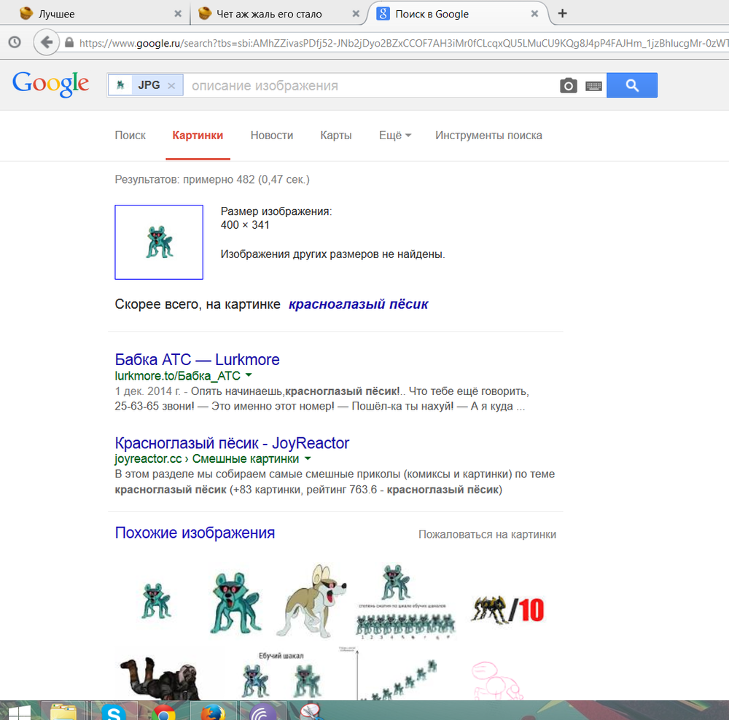Switch to the 'Новости' results tab

coord(272,136)
